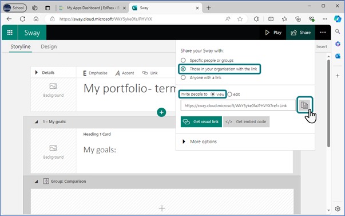
Task: Apply Accent formatting to the title
Action: pyautogui.click(x=125, y=73)
